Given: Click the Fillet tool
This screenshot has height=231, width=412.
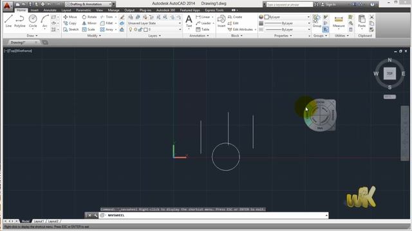Looking at the screenshot, I should tap(107, 23).
